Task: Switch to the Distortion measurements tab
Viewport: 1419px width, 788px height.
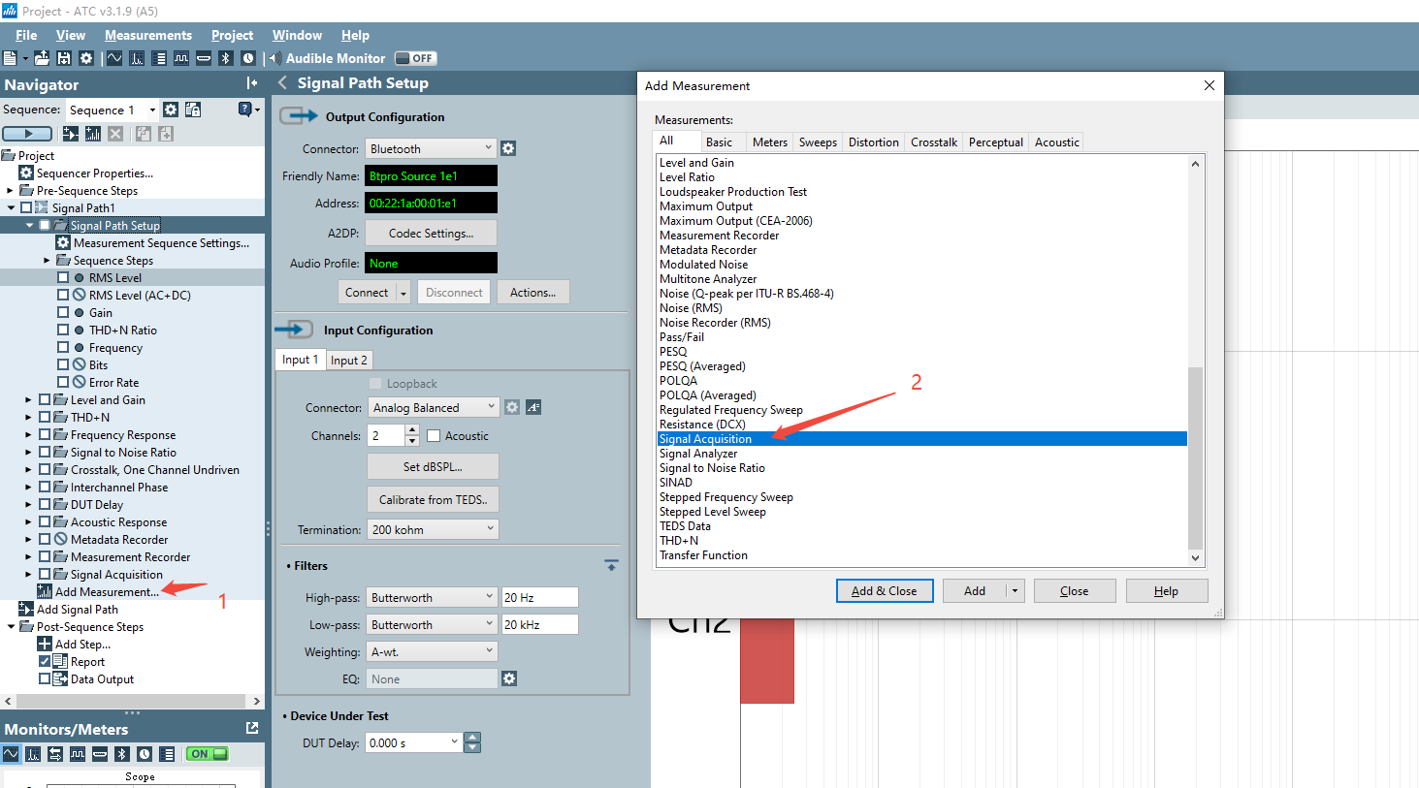Action: pyautogui.click(x=873, y=142)
